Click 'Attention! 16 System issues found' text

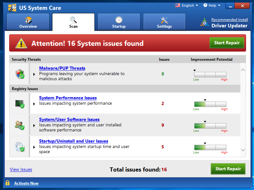coord(87,44)
